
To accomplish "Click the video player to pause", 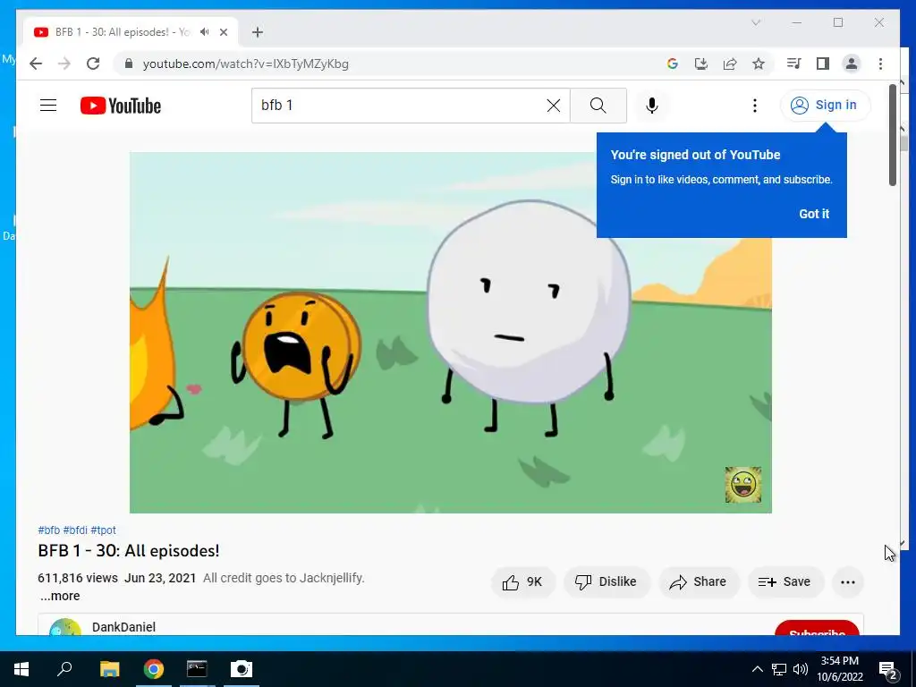I will [x=451, y=333].
